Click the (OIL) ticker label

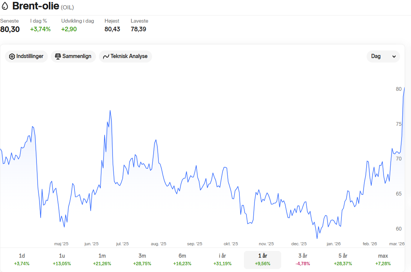[x=67, y=7]
